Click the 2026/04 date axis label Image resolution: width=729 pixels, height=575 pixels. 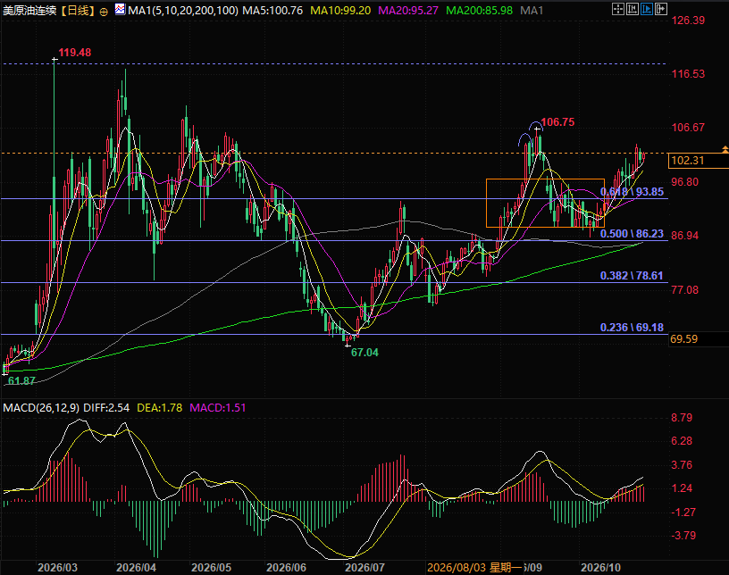(136, 568)
